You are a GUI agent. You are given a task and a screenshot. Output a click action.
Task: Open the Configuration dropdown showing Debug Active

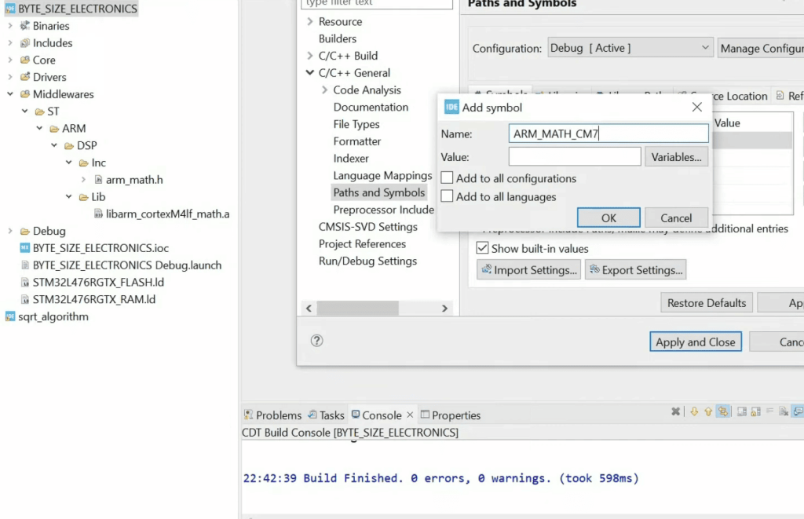point(705,48)
